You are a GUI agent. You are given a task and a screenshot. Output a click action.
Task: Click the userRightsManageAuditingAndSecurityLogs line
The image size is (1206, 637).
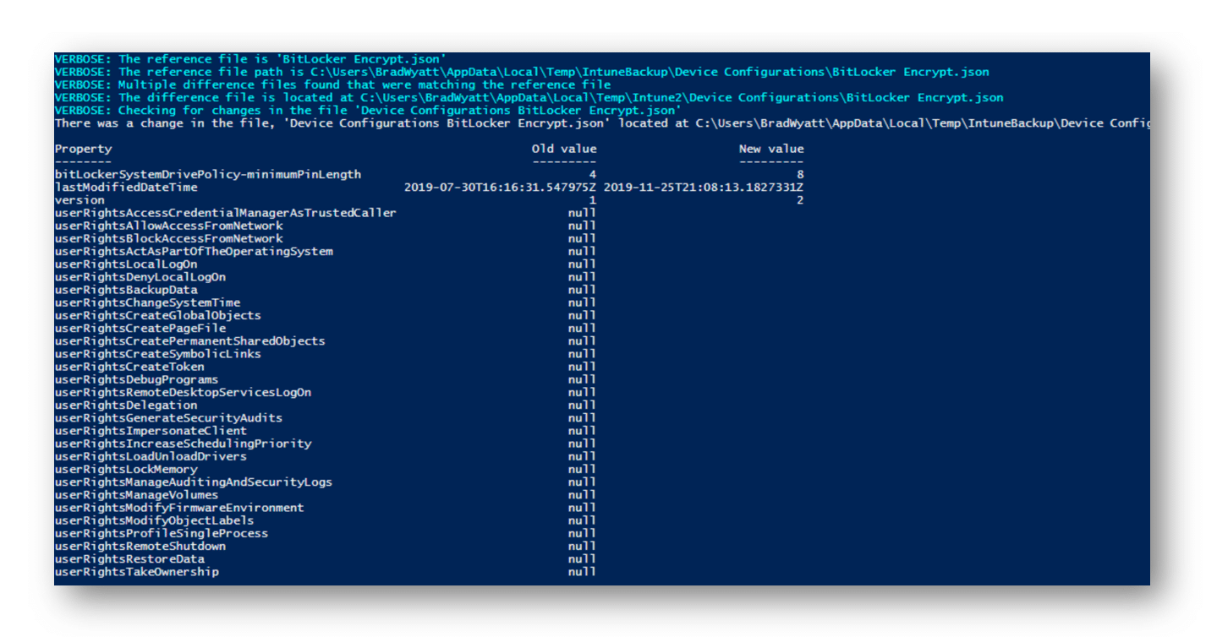(x=326, y=482)
